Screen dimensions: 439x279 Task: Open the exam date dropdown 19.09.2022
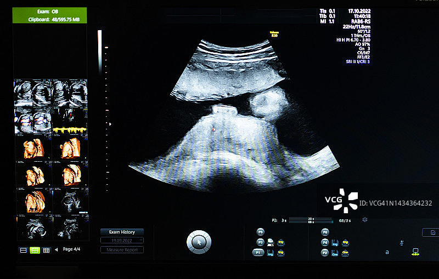click(122, 241)
